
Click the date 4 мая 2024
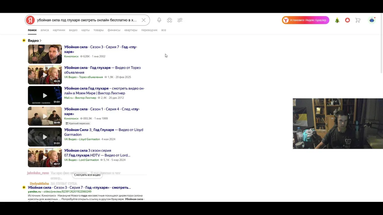pyautogui.click(x=108, y=139)
